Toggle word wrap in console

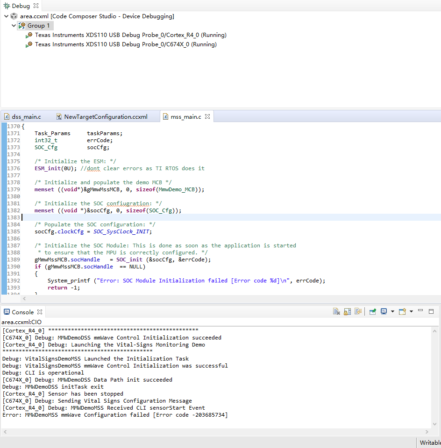click(358, 311)
